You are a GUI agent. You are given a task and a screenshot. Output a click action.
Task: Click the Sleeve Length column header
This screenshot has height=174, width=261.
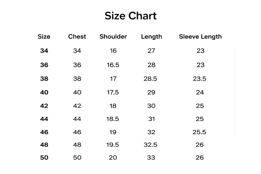[200, 37]
